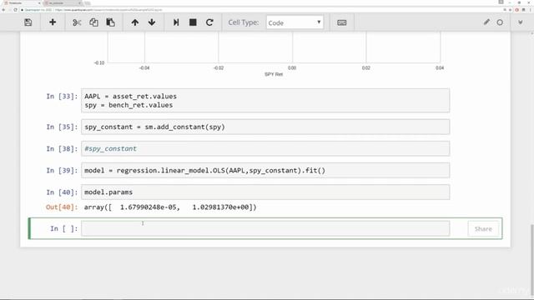Click the In [39] prompt label
The height and width of the screenshot is (300, 534).
point(62,170)
